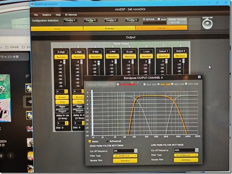Viewport: 232px width, 174px height.
Task: Open the Help menu
Action: (58, 15)
